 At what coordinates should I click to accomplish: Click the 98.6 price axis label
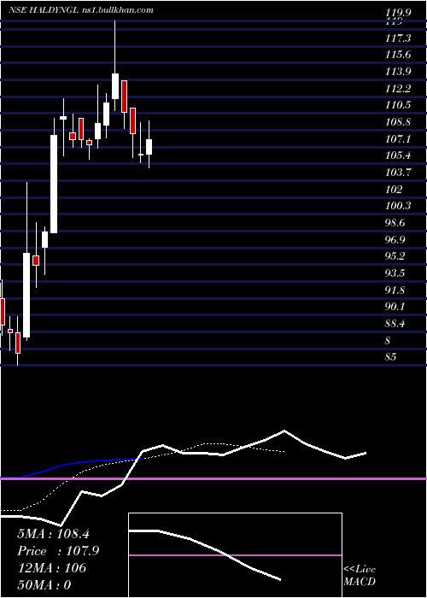[395, 223]
